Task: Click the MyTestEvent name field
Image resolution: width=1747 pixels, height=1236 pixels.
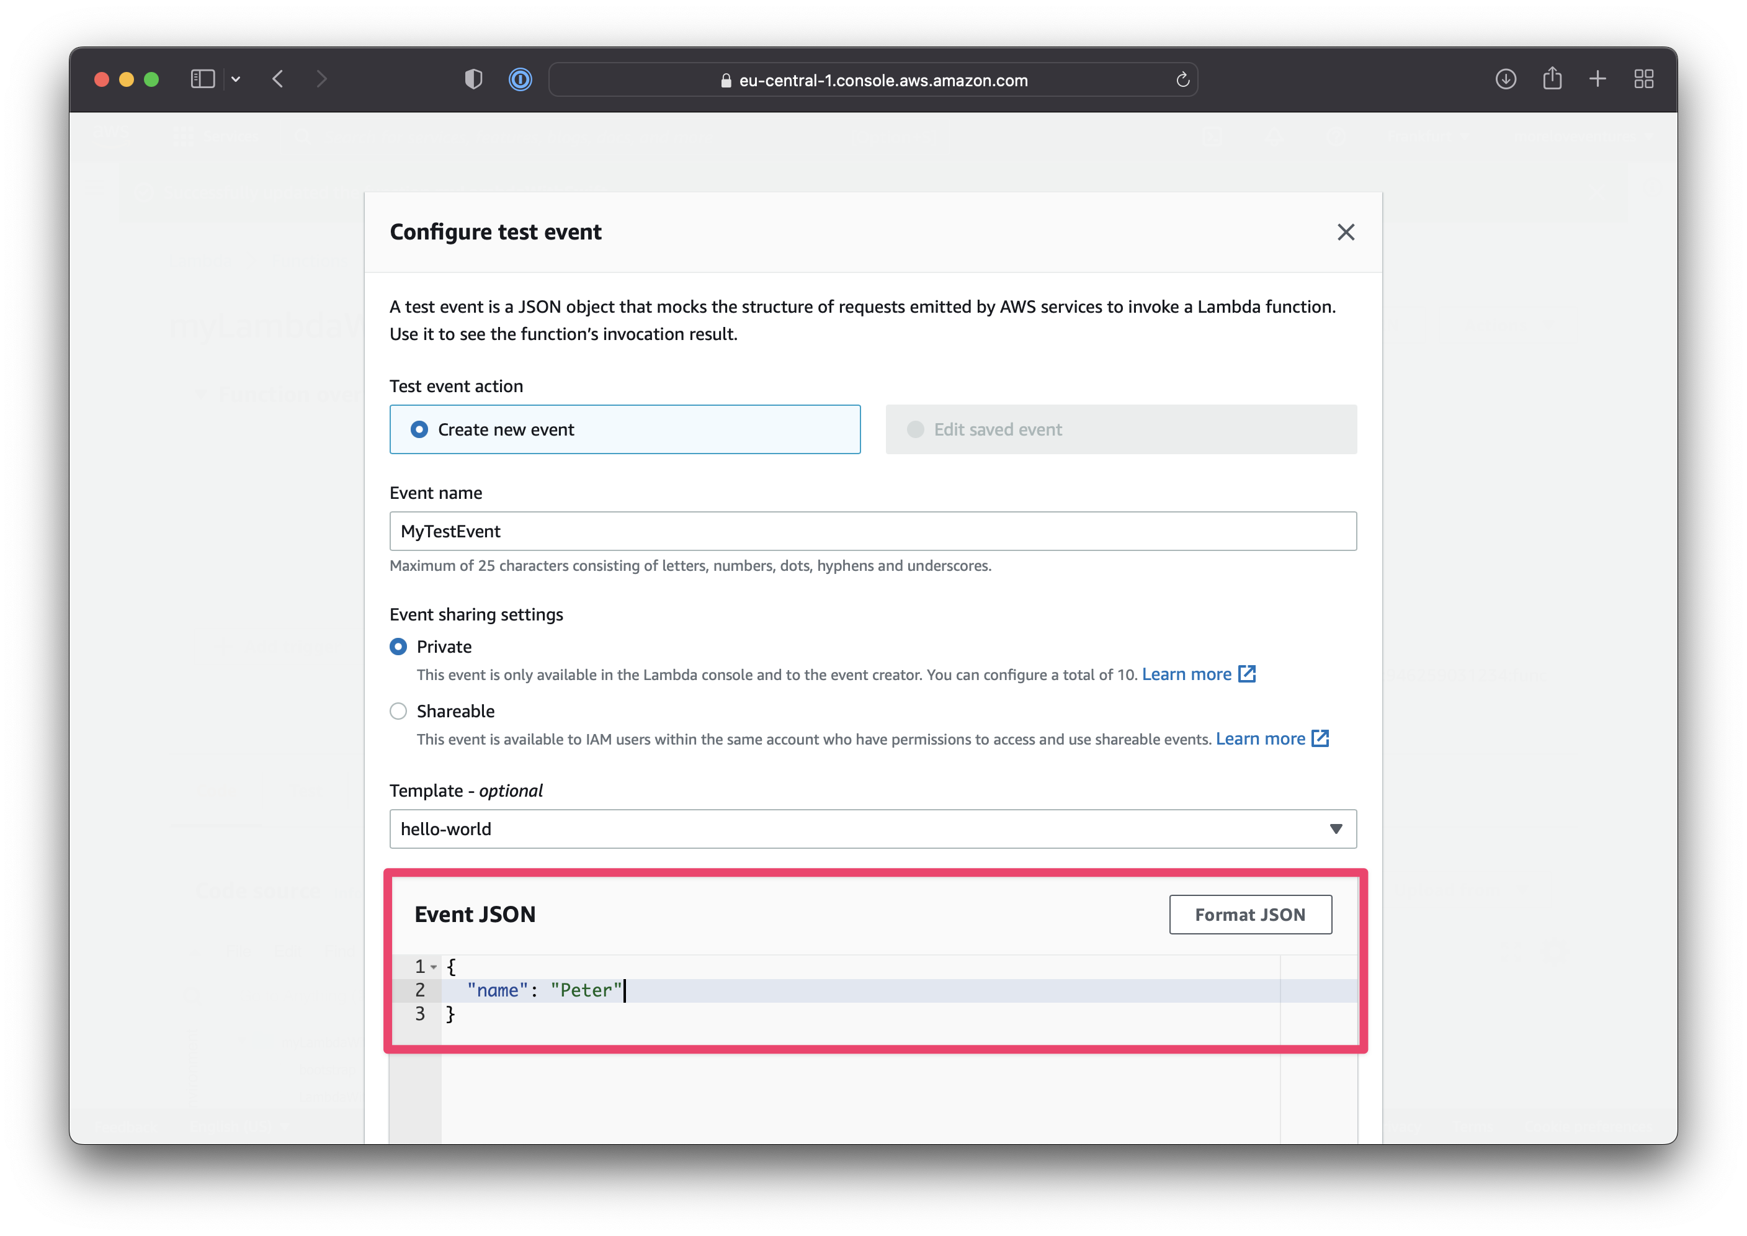Action: click(872, 531)
